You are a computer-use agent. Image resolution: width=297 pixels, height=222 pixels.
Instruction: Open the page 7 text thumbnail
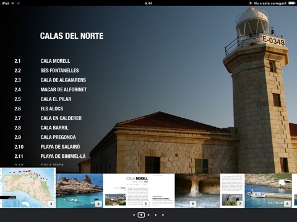(233, 191)
